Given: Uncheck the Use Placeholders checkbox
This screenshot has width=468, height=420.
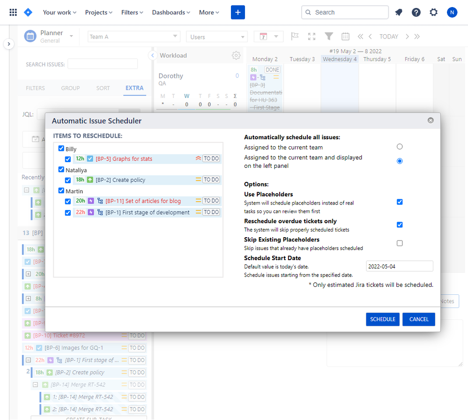Looking at the screenshot, I should (400, 202).
